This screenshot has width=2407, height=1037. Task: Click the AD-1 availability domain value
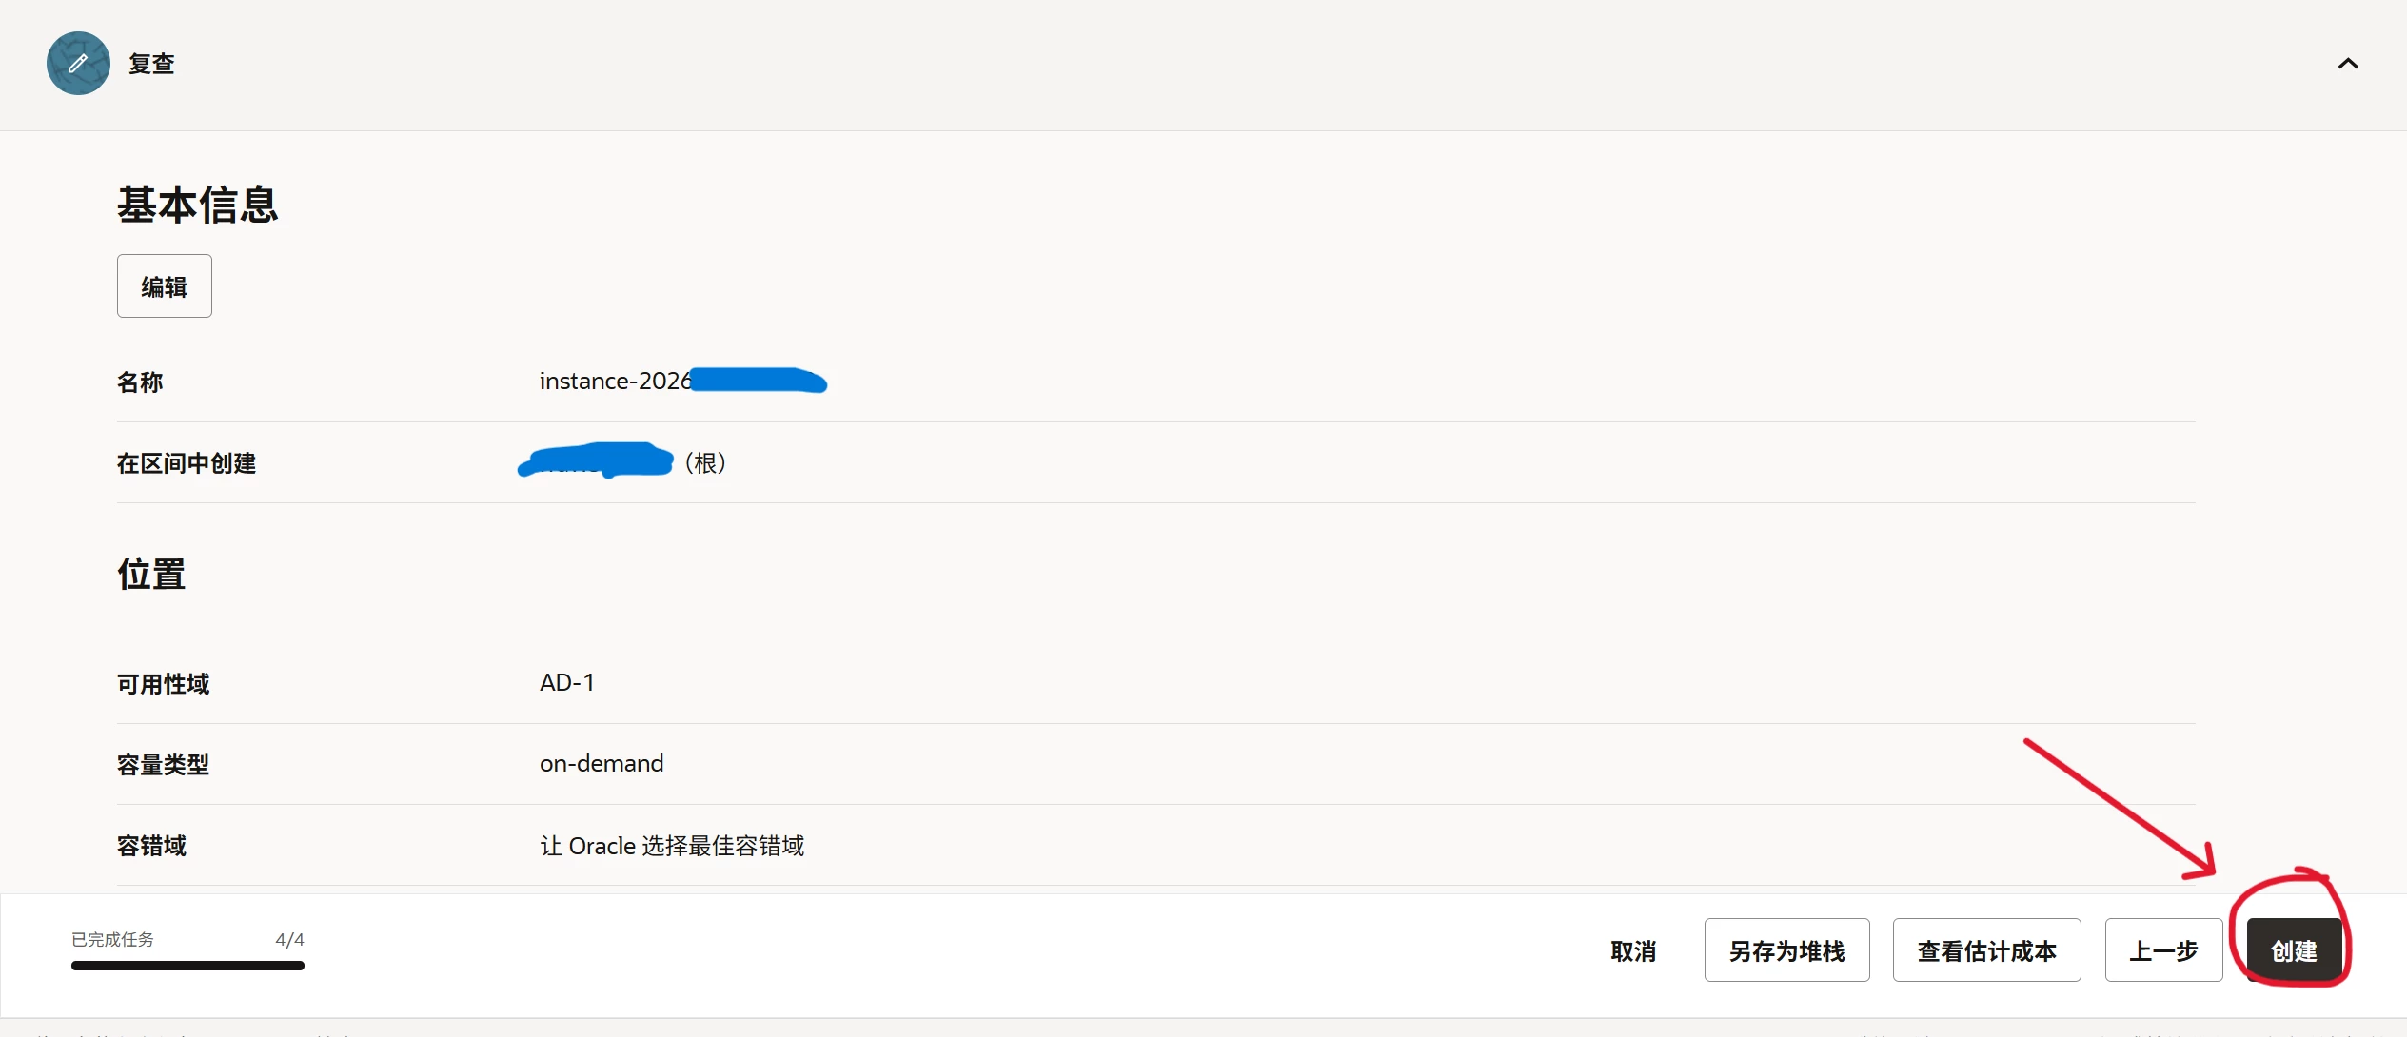point(567,683)
